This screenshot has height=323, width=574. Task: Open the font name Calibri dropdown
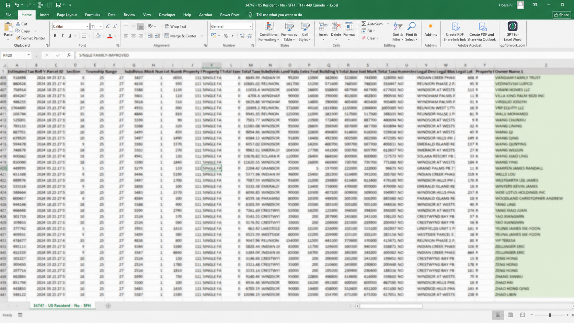[87, 26]
